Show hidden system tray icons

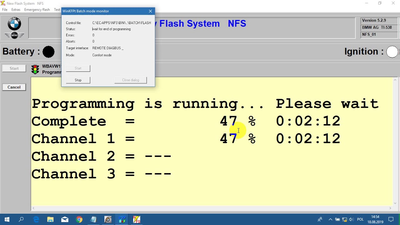click(x=330, y=219)
